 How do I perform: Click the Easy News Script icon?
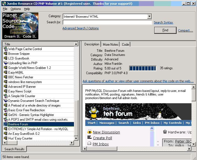[x=6, y=91]
